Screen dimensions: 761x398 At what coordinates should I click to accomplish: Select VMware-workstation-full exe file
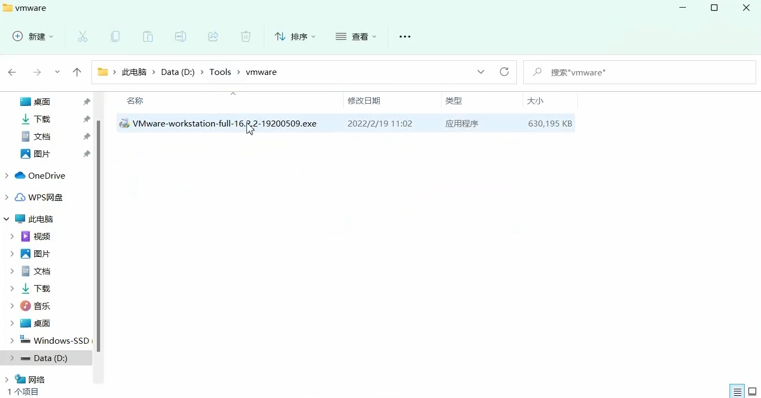click(345, 123)
